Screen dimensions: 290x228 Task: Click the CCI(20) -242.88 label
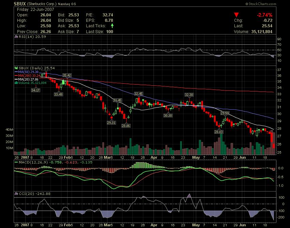point(34,194)
